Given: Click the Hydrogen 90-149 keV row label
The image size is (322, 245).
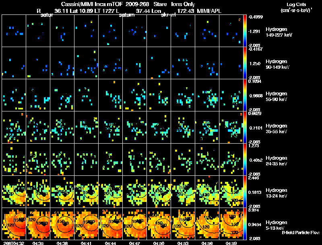Looking at the screenshot, I should pos(277,64).
